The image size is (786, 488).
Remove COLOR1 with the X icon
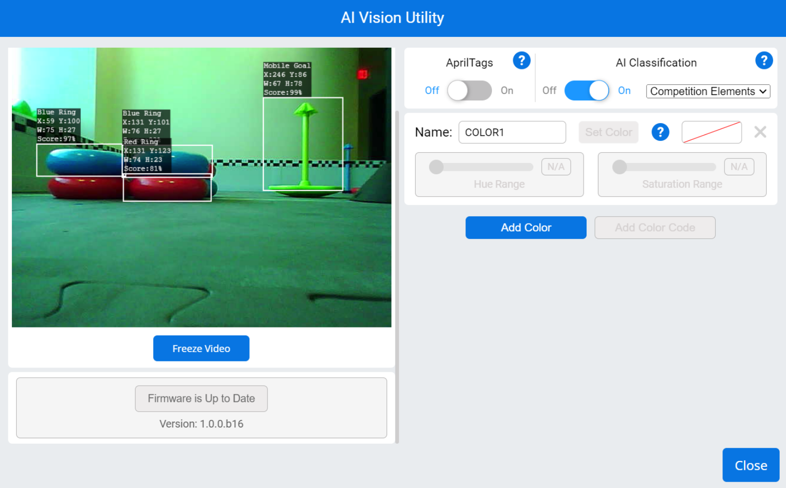tap(760, 132)
